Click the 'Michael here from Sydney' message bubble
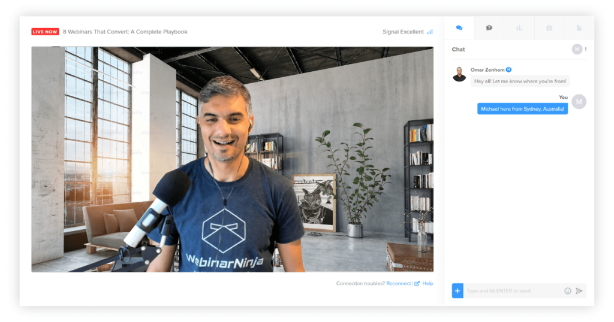The image size is (614, 322). [x=522, y=109]
